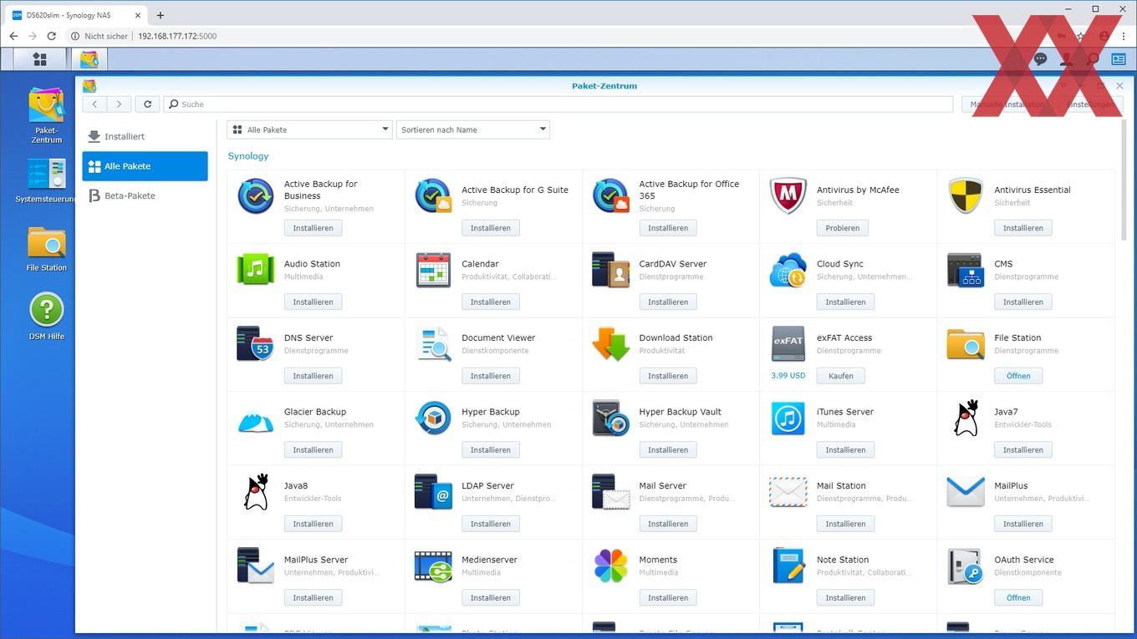
Task: Open Java8 package title
Action: tap(296, 486)
